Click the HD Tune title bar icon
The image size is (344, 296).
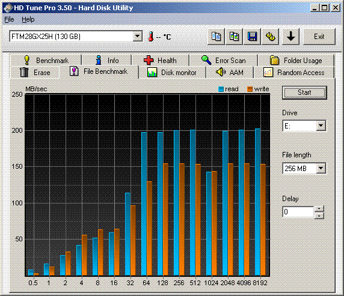tap(8, 8)
